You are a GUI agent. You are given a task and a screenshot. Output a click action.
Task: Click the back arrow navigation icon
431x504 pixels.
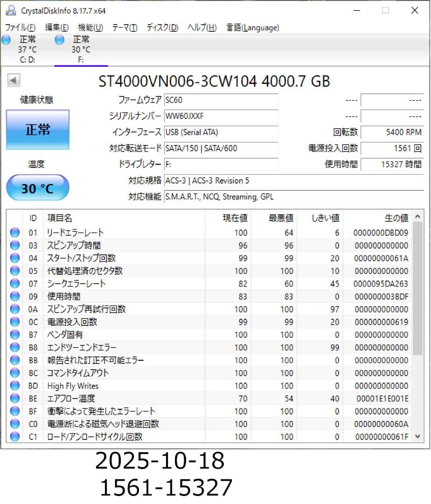14,80
